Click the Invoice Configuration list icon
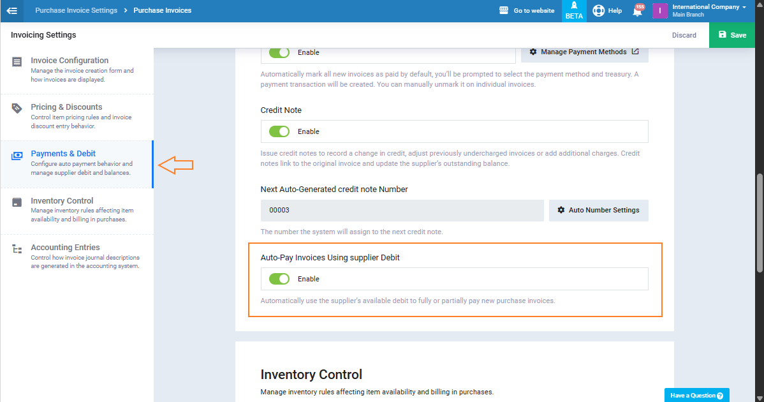Viewport: 764px width, 402px height. coord(17,62)
